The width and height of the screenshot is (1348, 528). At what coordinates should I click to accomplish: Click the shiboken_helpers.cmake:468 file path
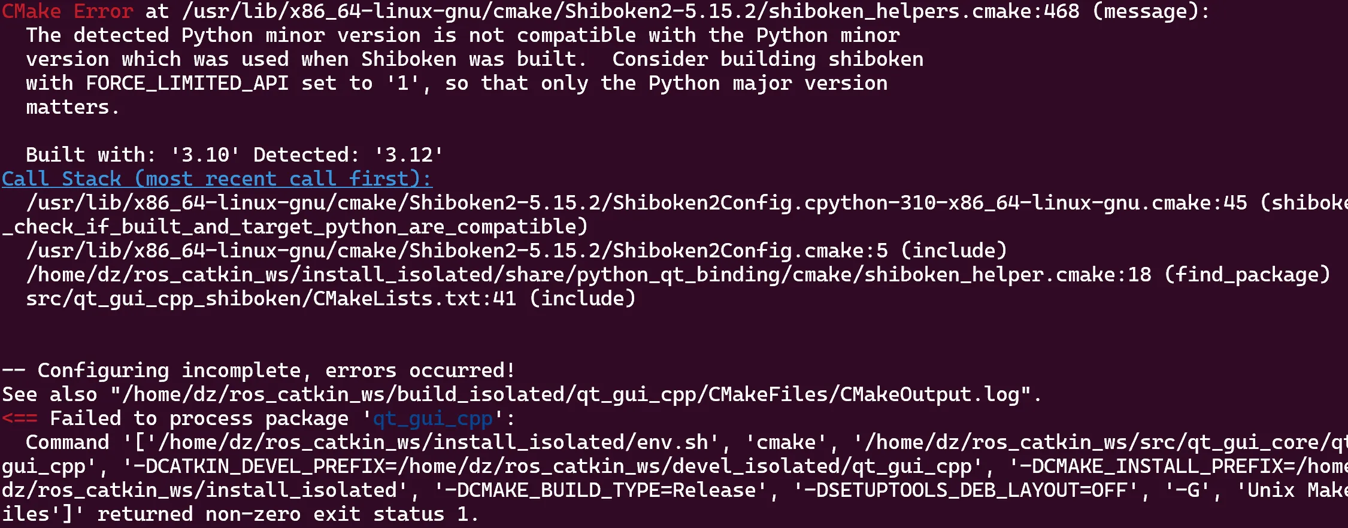tap(631, 11)
